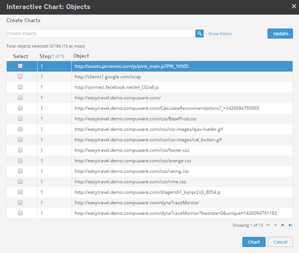
Task: Jump to last page arrow
Action: (290, 225)
